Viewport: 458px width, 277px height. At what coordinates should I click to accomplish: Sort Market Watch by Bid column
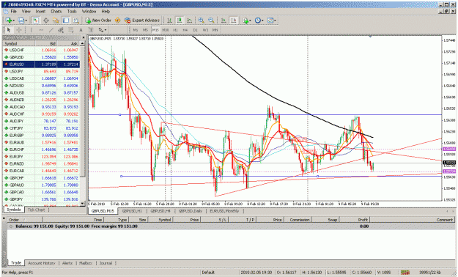tap(46, 43)
